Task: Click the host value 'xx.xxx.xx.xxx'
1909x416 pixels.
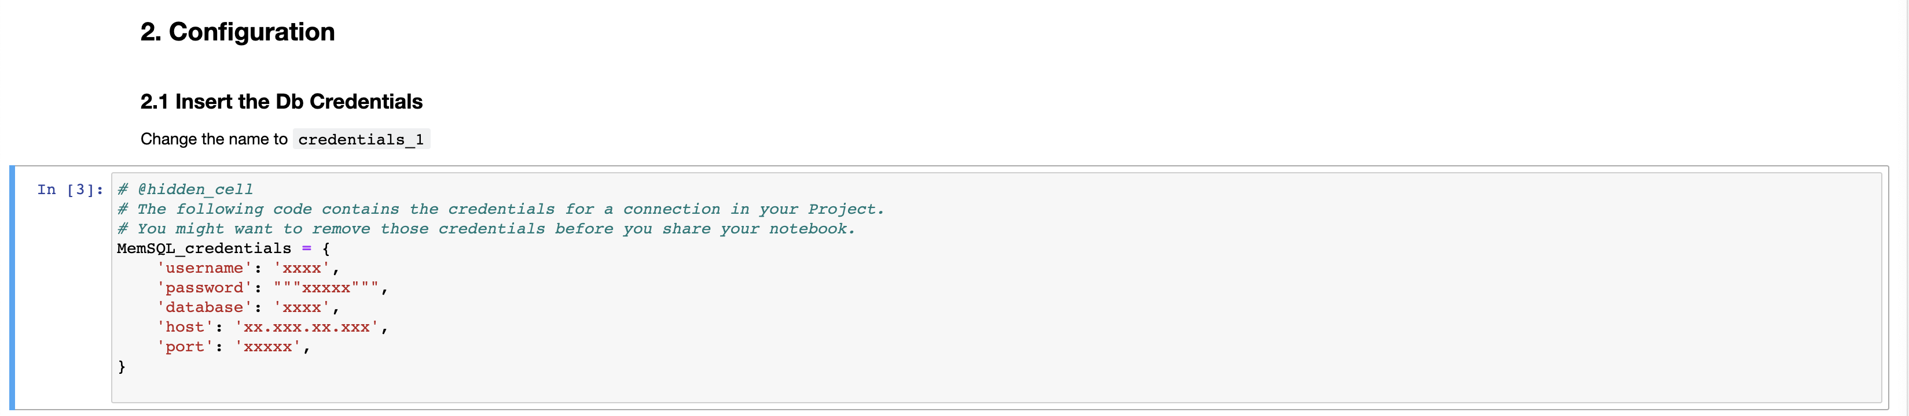Action: click(307, 327)
